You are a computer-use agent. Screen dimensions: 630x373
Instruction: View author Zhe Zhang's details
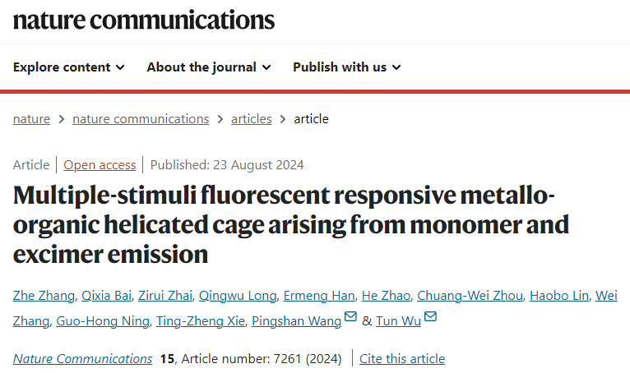coord(42,296)
